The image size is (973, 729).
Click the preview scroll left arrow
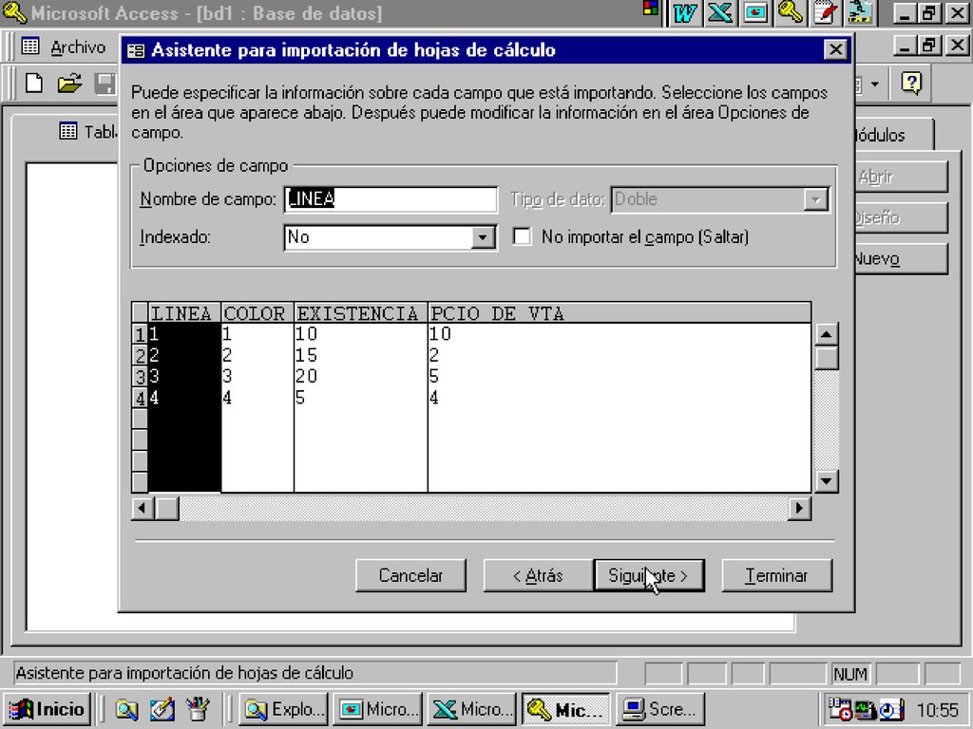[x=143, y=509]
